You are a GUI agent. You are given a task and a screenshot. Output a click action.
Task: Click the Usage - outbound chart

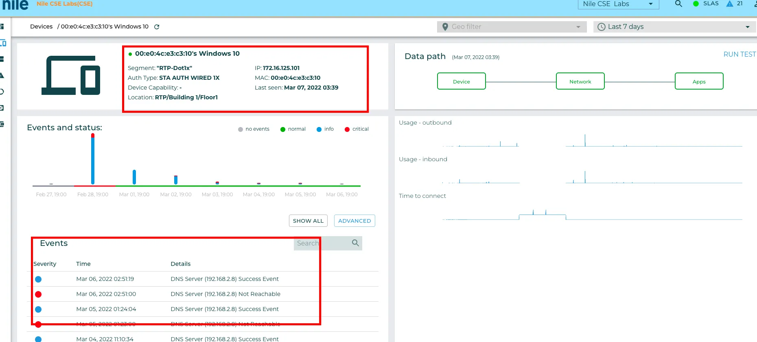coord(592,140)
